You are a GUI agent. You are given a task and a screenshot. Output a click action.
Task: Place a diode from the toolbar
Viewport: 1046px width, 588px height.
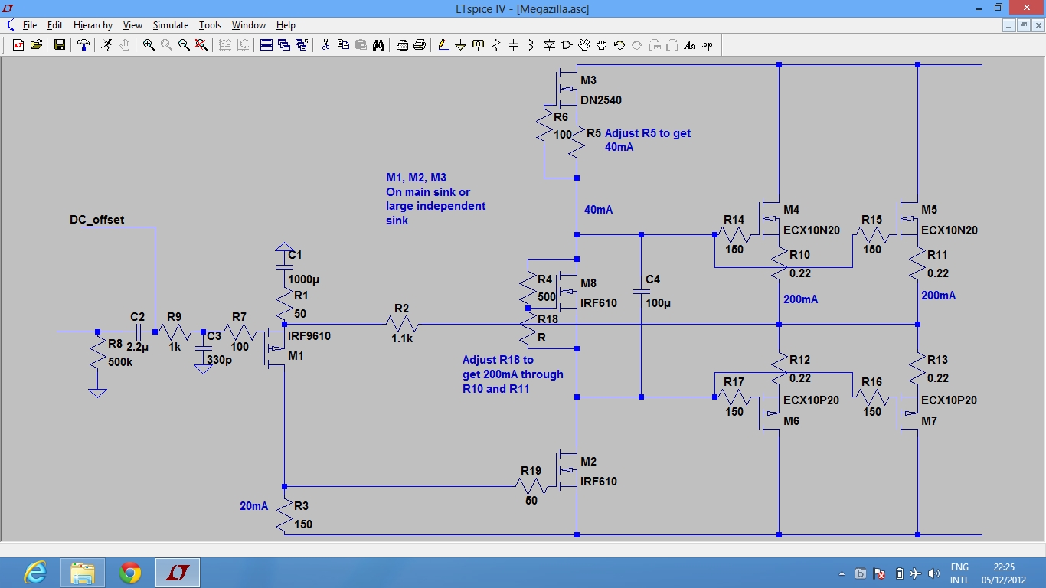[549, 45]
